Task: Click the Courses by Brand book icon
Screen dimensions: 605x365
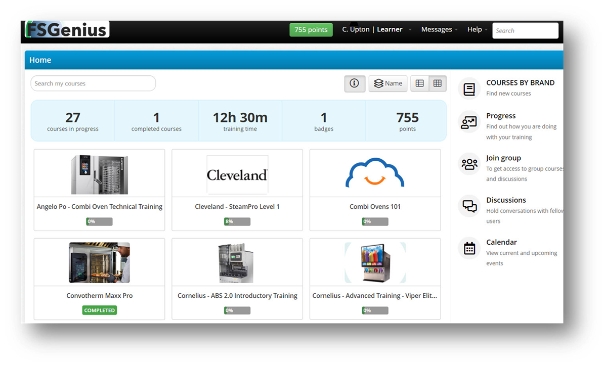Action: point(469,89)
